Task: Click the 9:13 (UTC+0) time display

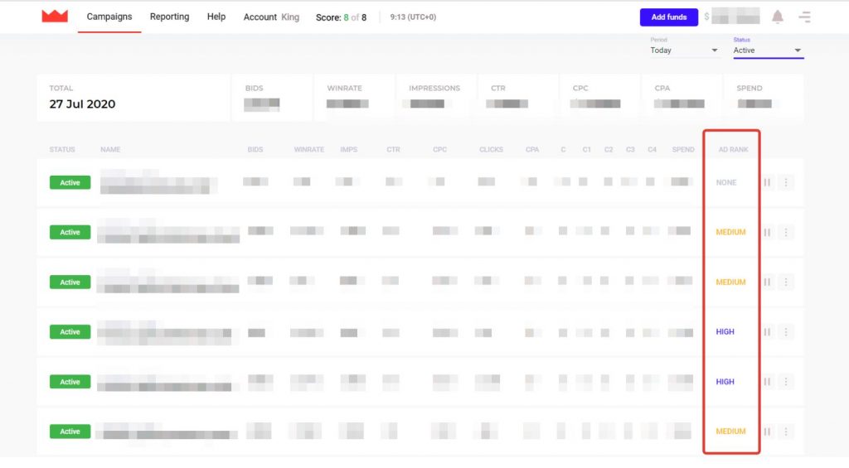Action: click(x=413, y=17)
